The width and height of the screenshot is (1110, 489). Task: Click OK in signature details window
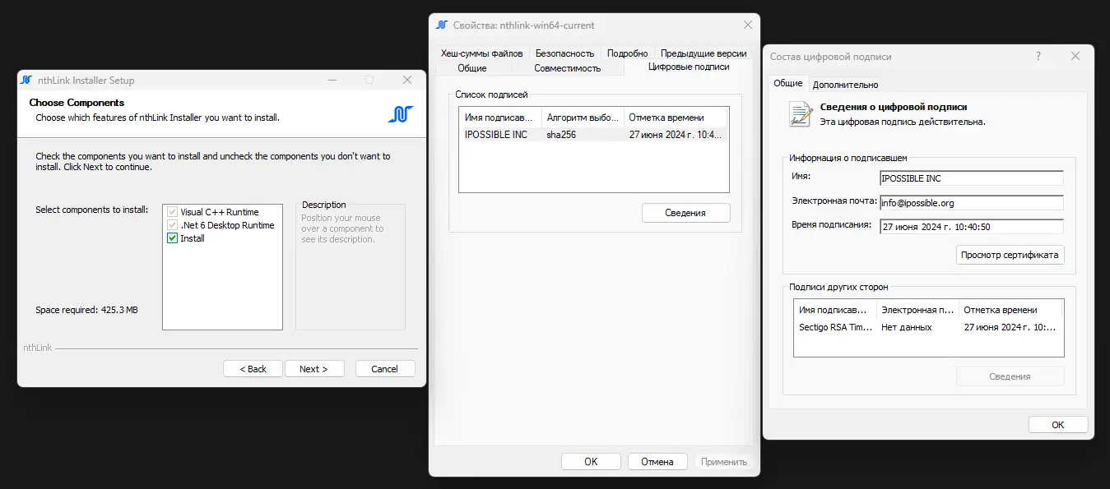point(1058,425)
